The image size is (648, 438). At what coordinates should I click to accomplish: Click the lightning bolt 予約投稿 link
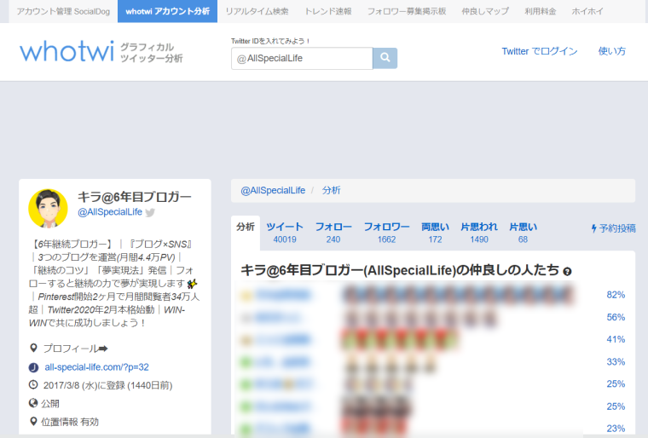point(613,228)
